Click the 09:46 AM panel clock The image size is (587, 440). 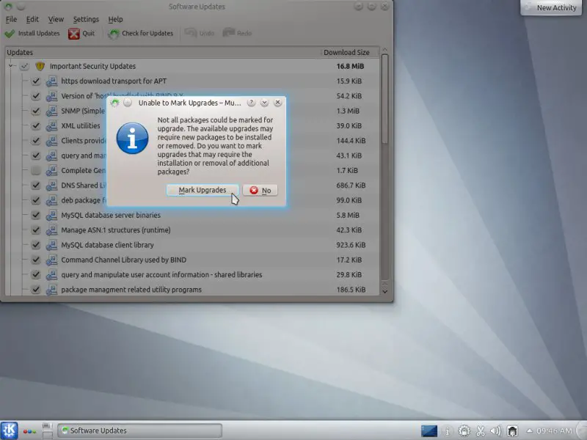pyautogui.click(x=554, y=430)
